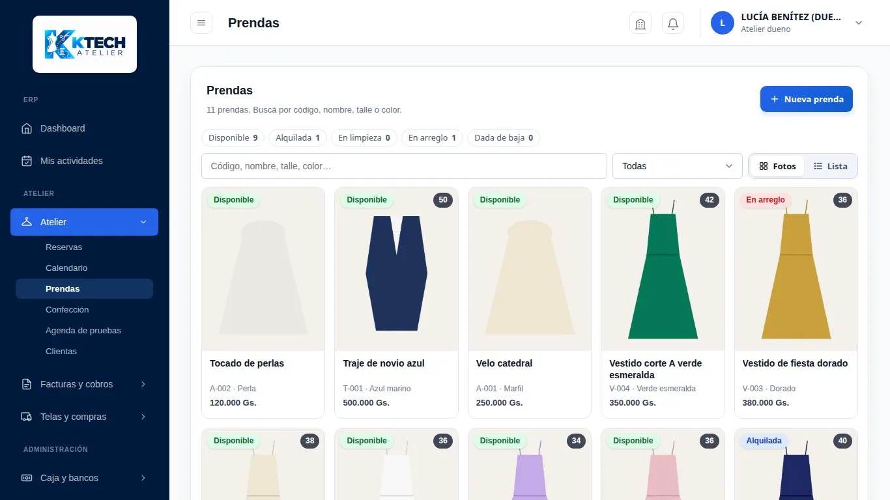Filter by Dada de baja 0 chip

click(504, 138)
